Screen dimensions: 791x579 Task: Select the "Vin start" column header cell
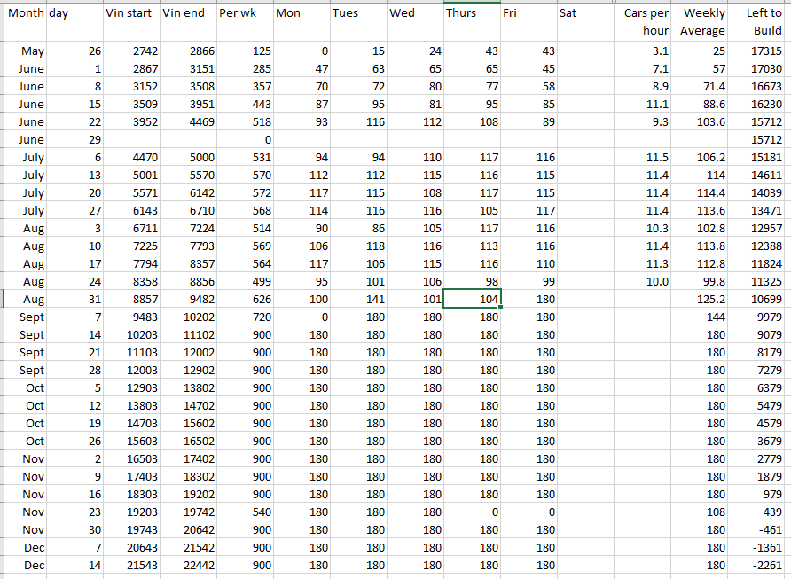(130, 14)
